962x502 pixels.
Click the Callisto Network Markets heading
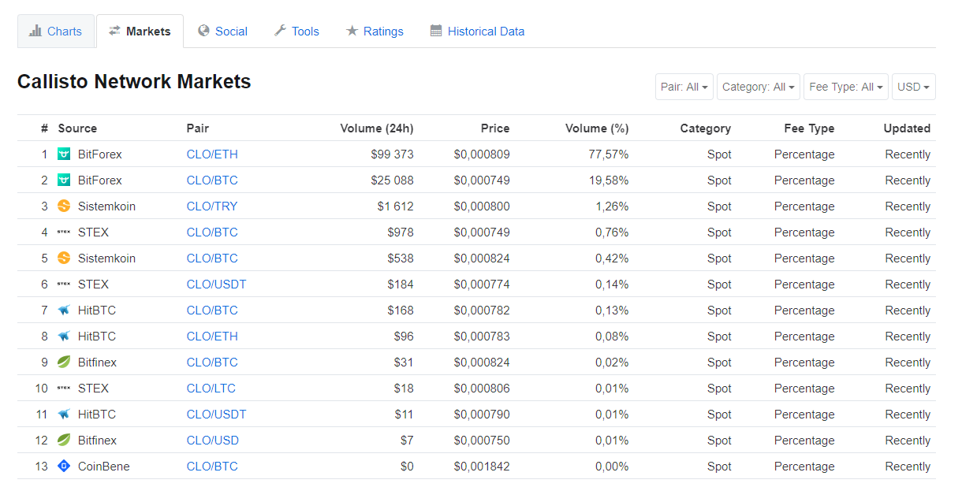coord(134,81)
